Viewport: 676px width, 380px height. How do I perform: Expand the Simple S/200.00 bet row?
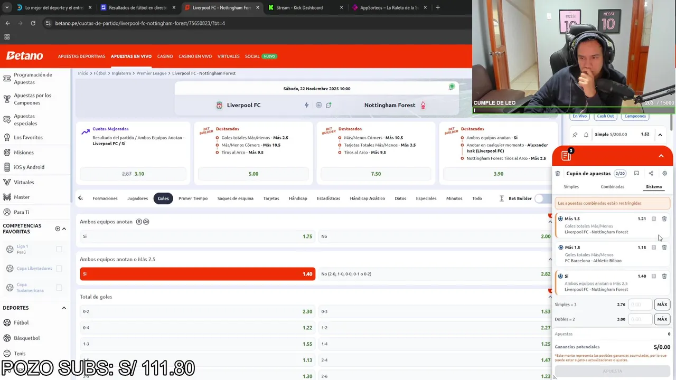pos(660,135)
